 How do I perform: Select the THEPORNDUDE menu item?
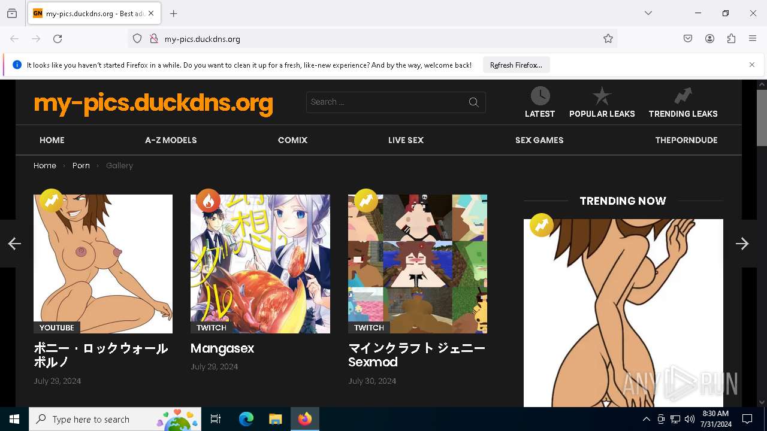pyautogui.click(x=686, y=140)
